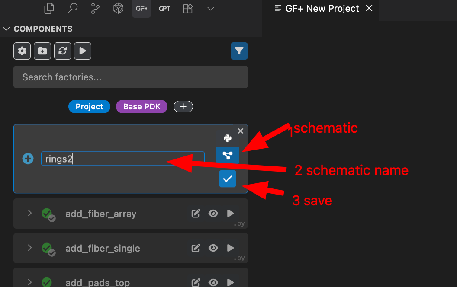Screen dimensions: 457x287
Task: Open the GF+ extension panel
Action: (142, 9)
